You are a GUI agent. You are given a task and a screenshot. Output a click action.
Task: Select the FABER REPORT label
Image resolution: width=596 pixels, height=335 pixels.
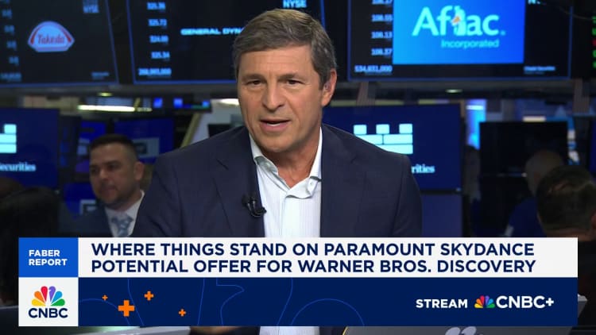pos(48,257)
